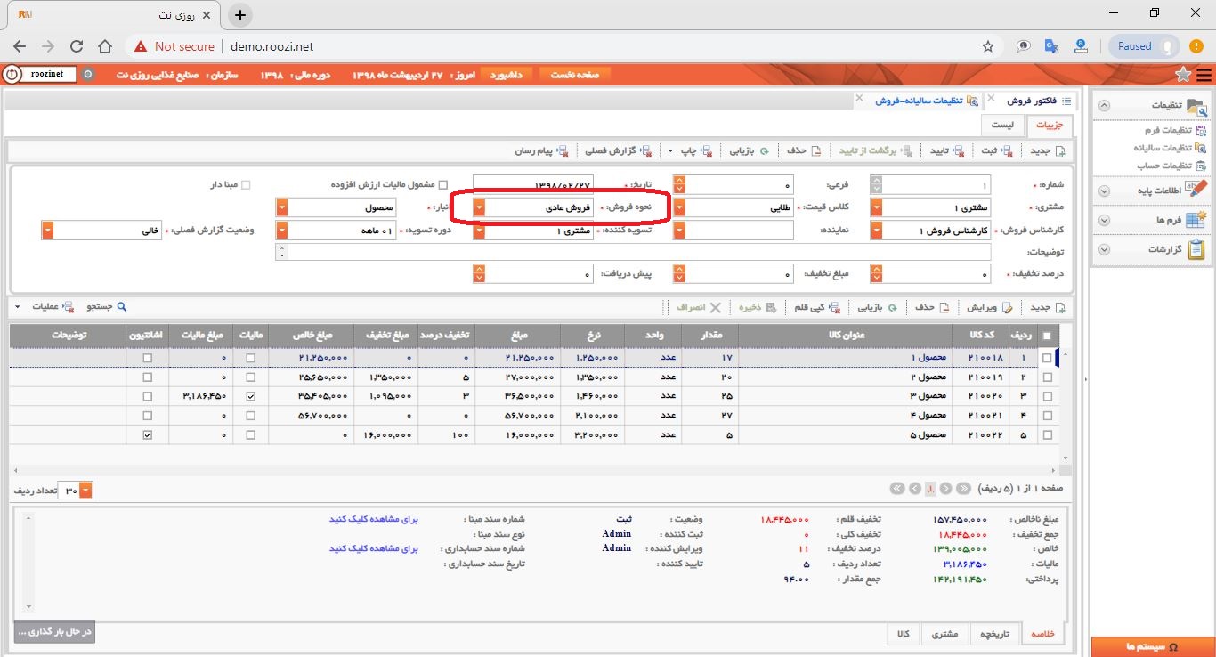The width and height of the screenshot is (1216, 657).
Task: Click داشبورد (Dashboard) header button
Action: [507, 75]
